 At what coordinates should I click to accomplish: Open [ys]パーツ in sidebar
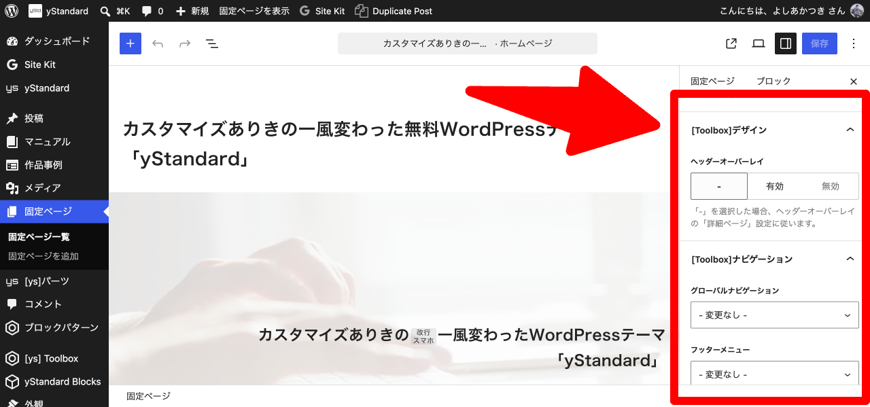coord(54,281)
